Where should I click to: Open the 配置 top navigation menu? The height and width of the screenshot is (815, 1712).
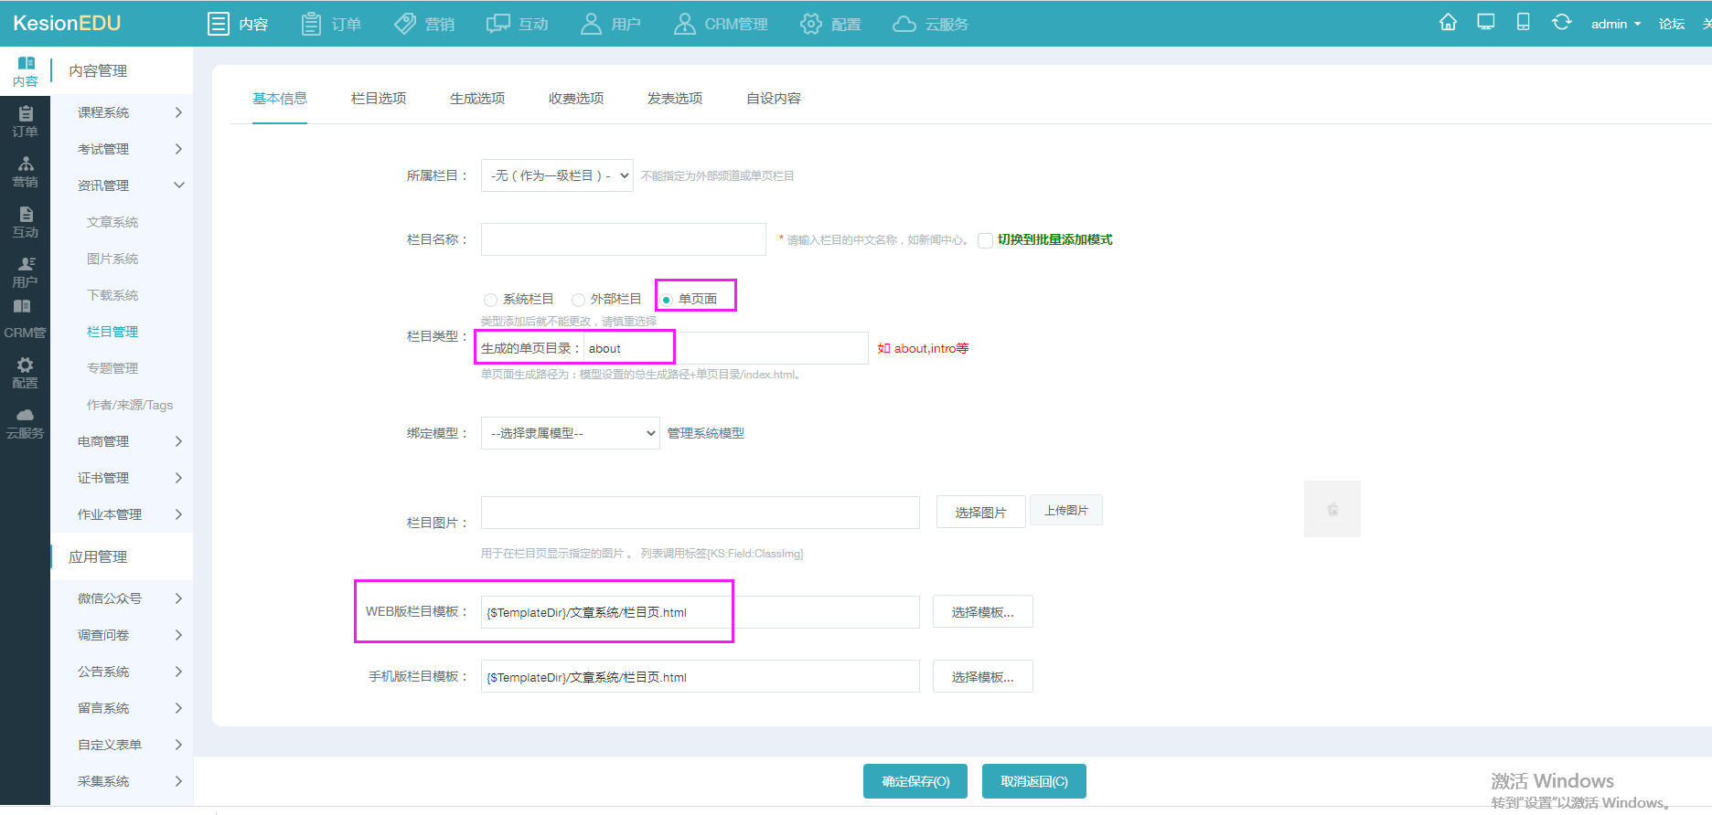pos(830,24)
